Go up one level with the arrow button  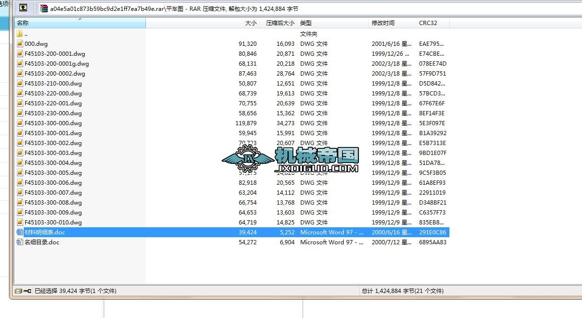pos(23,8)
